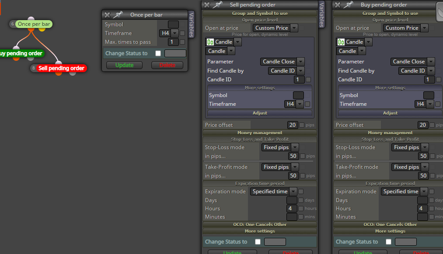Select the Sell pending order node
The height and width of the screenshot is (254, 443).
pos(61,68)
